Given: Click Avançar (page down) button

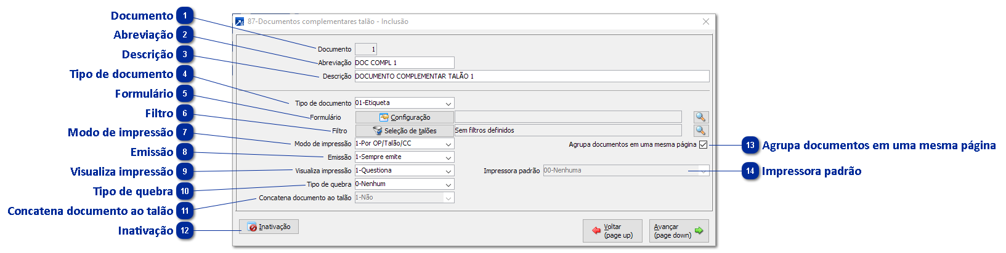Looking at the screenshot, I should [x=679, y=231].
